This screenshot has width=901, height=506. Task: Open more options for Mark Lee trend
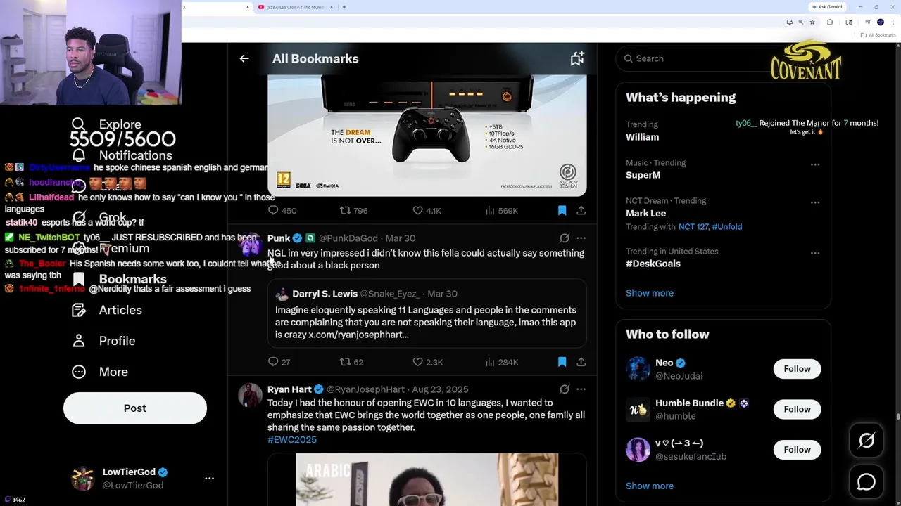coord(815,202)
